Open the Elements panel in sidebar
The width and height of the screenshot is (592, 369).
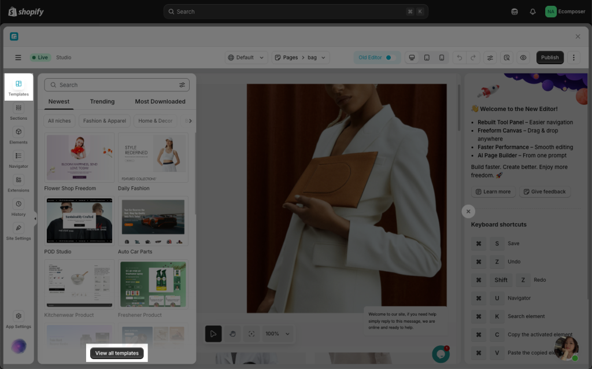[18, 135]
